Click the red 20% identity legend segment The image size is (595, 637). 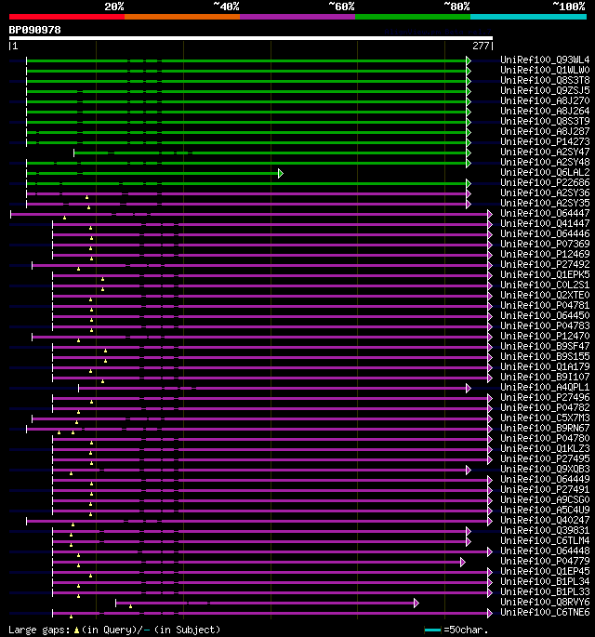[x=67, y=17]
